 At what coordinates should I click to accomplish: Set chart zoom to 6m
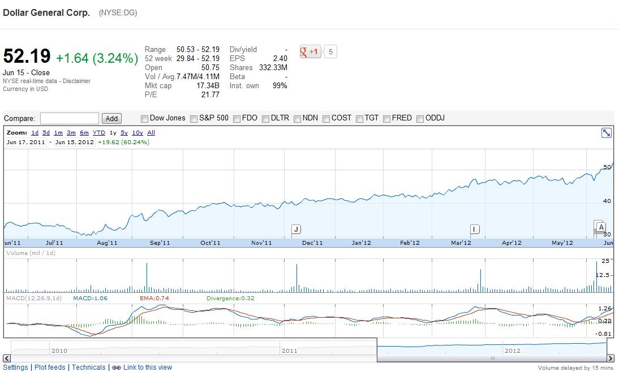(84, 133)
